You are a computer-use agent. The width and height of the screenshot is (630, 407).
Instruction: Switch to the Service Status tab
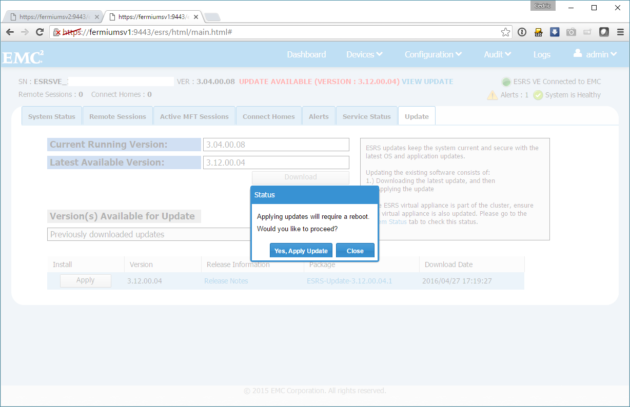(x=366, y=116)
